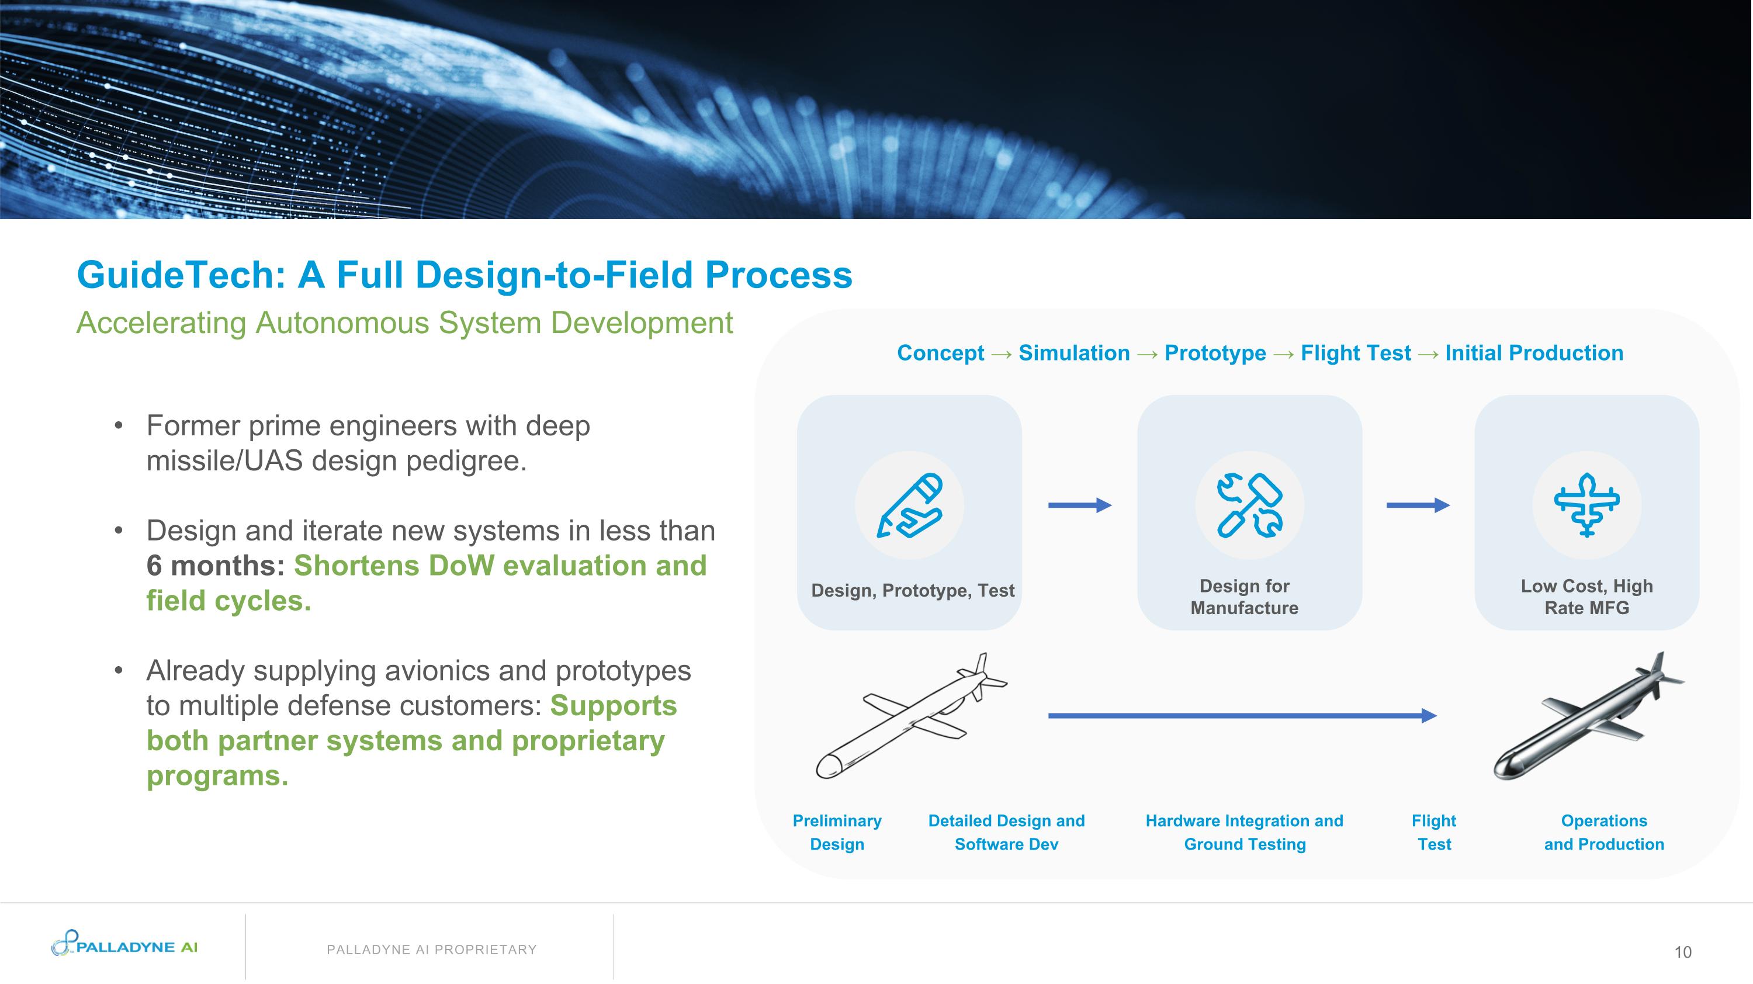Click the blue aircraft icon
Viewport: 1753px width, 984px height.
pos(1586,505)
